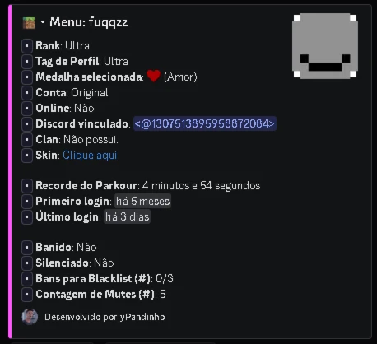377x344 pixels.
Task: Click the bullet icon beside Tag de Perfil
Action: [x=27, y=62]
